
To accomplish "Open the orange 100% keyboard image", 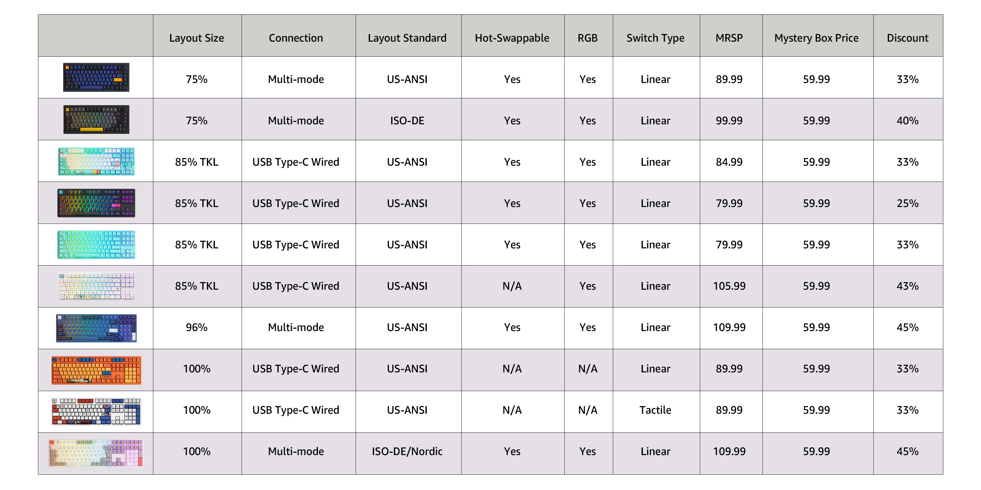I will (96, 370).
